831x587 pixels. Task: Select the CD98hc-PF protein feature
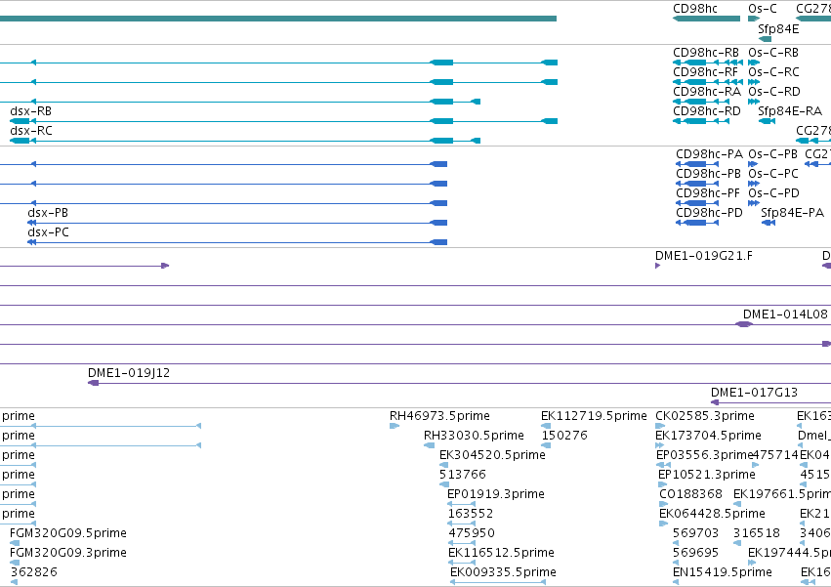[697, 203]
